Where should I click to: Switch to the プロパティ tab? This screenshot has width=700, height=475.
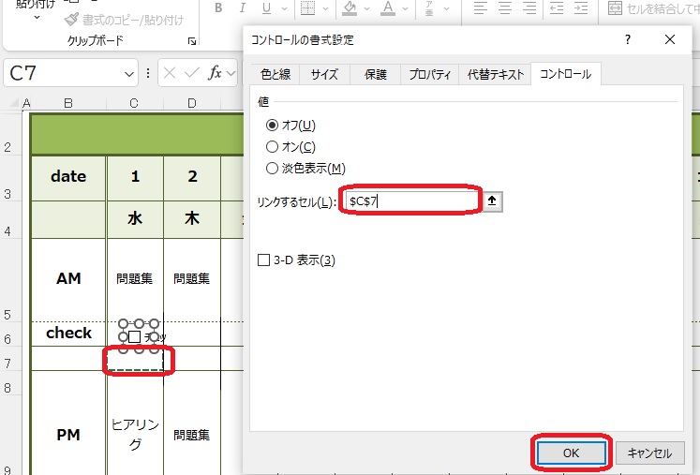point(430,74)
